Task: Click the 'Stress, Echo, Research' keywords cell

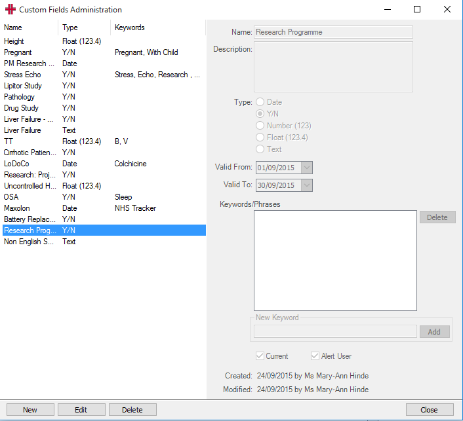Action: (157, 75)
